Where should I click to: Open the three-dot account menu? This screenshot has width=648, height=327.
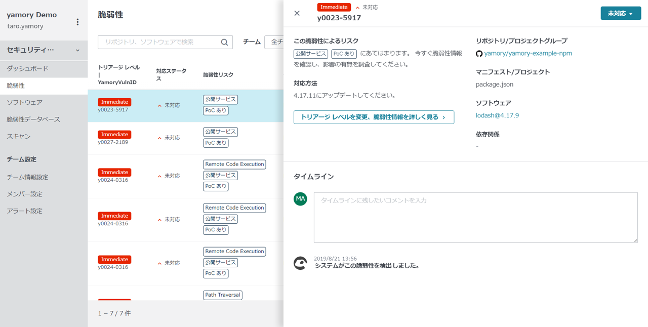point(77,22)
